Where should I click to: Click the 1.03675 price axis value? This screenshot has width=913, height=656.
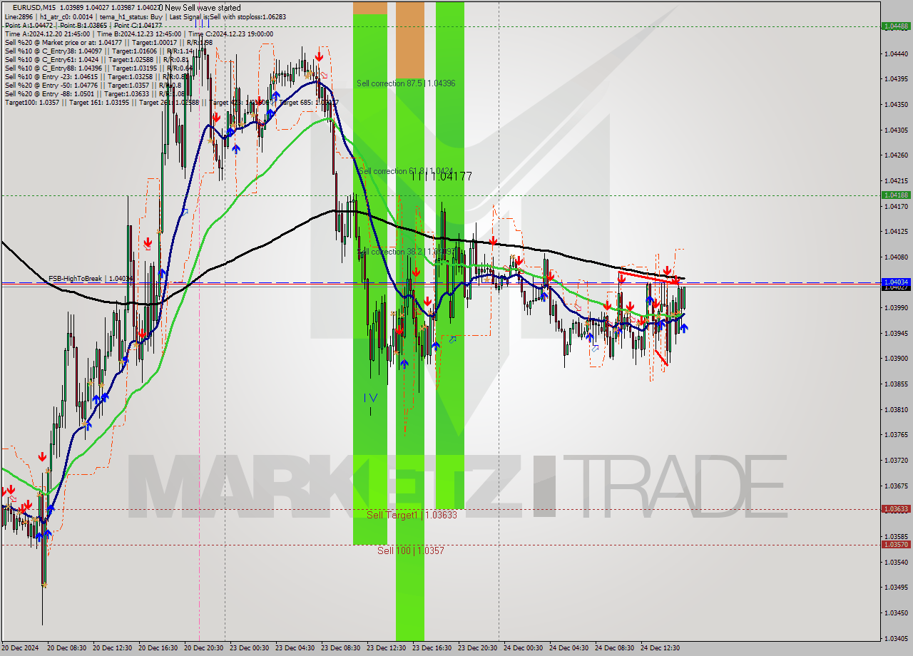[x=896, y=486]
